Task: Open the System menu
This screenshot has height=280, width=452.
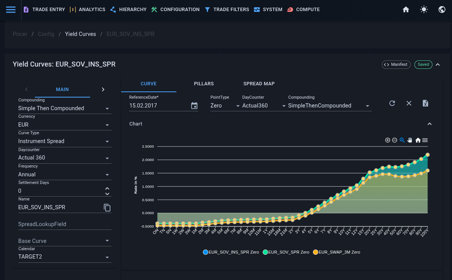Action: (x=268, y=10)
